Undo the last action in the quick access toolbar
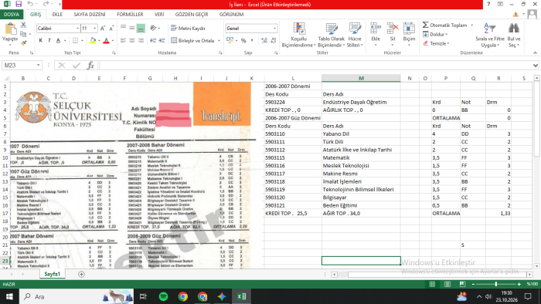This screenshot has height=304, width=541. point(30,4)
